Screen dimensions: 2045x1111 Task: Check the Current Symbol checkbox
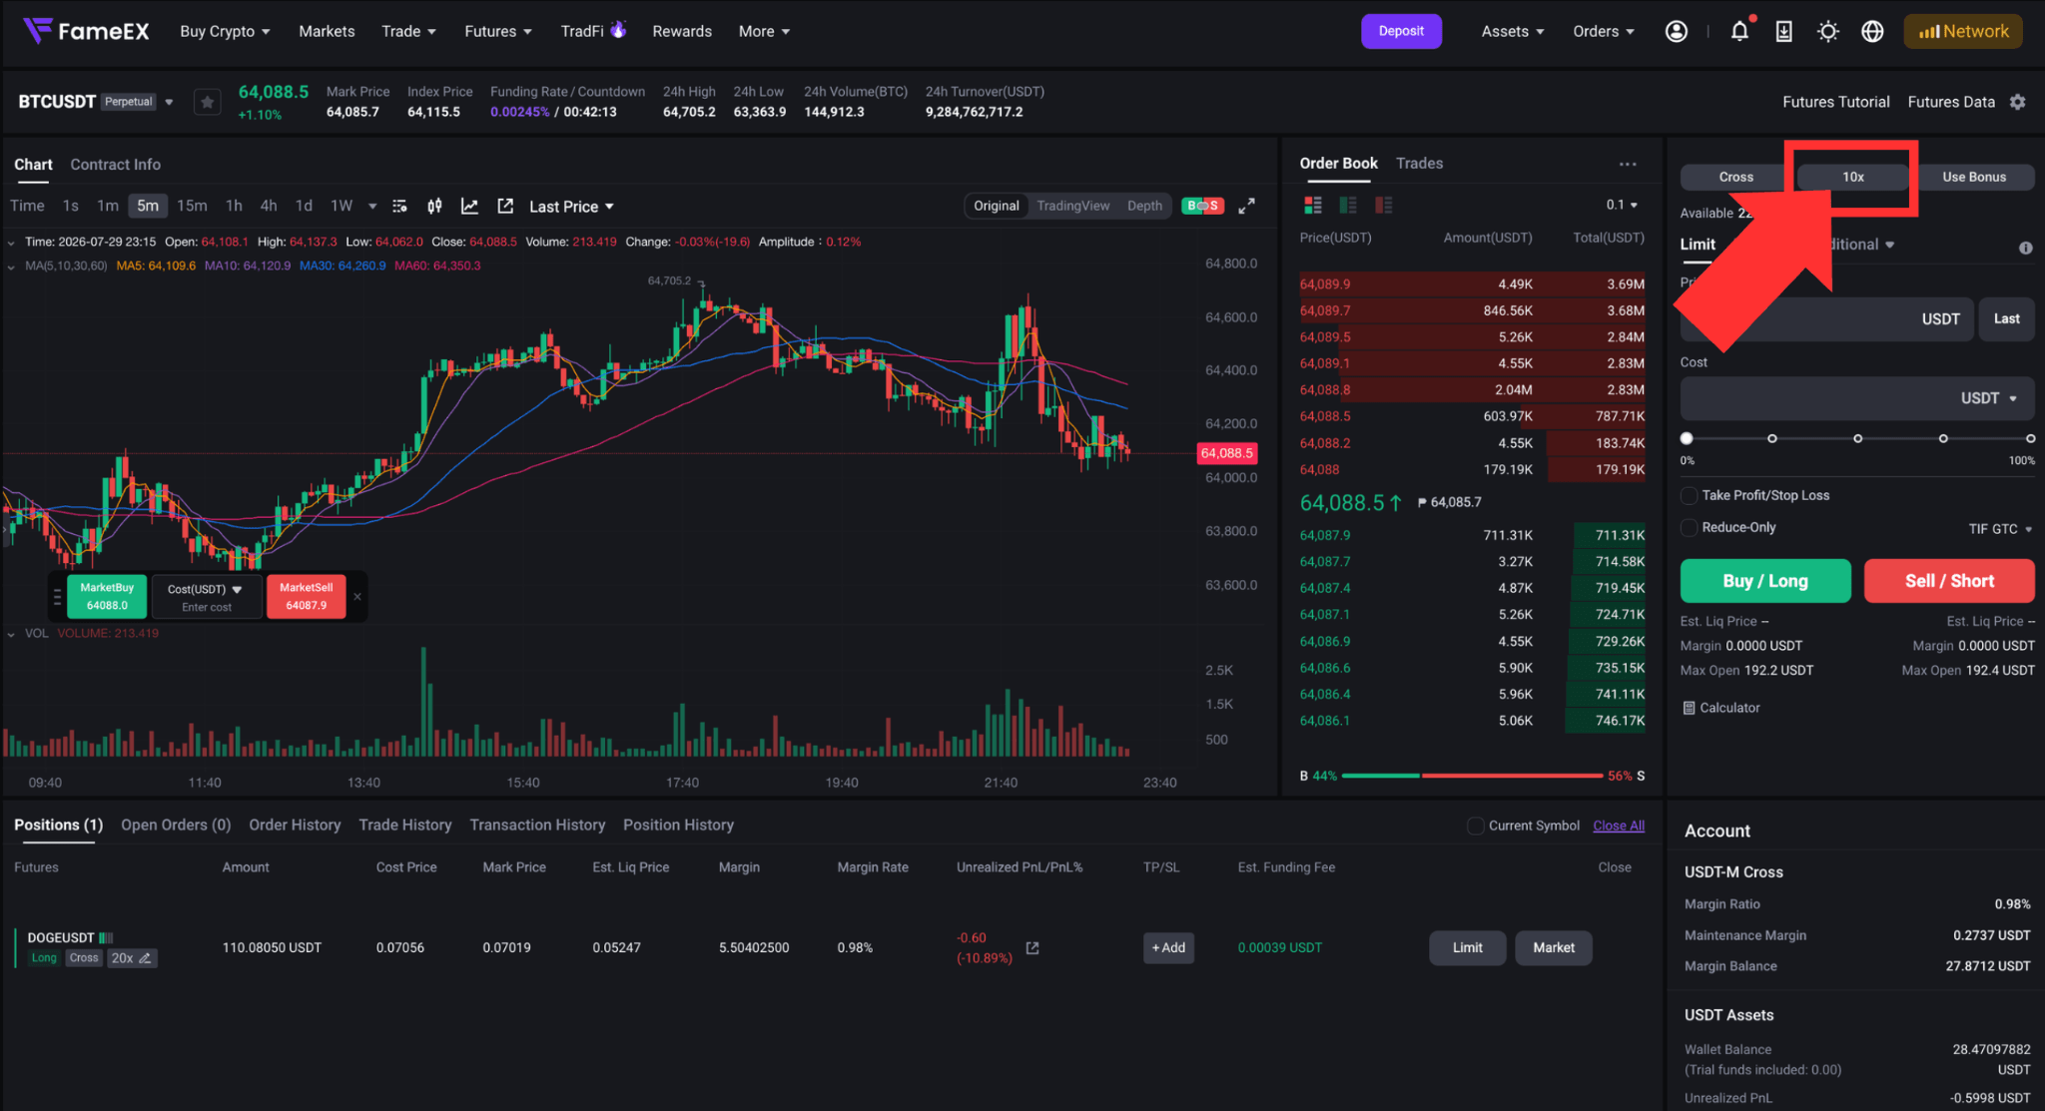tap(1475, 826)
